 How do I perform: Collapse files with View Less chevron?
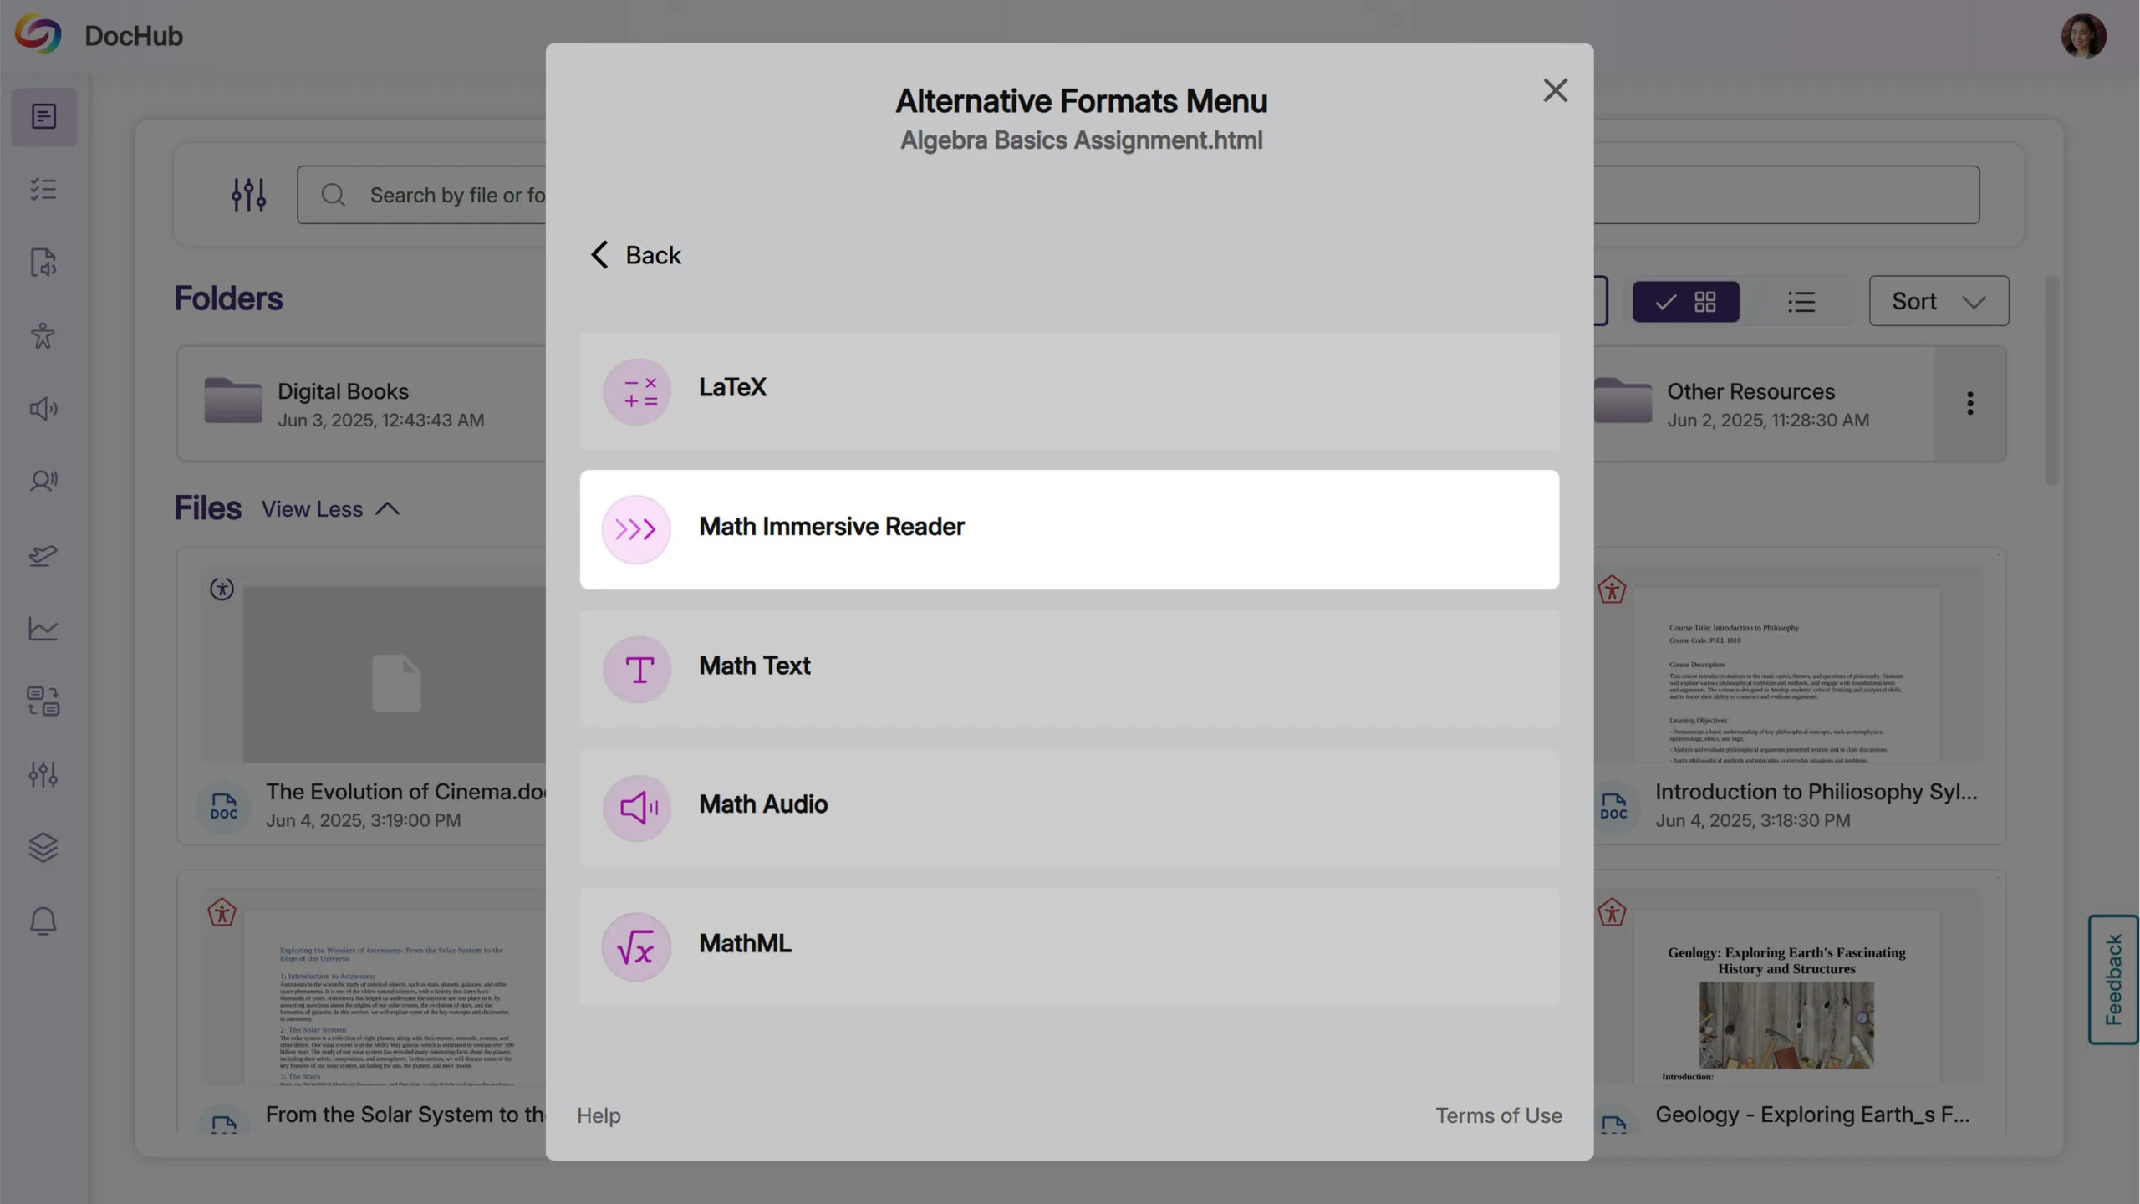click(388, 509)
